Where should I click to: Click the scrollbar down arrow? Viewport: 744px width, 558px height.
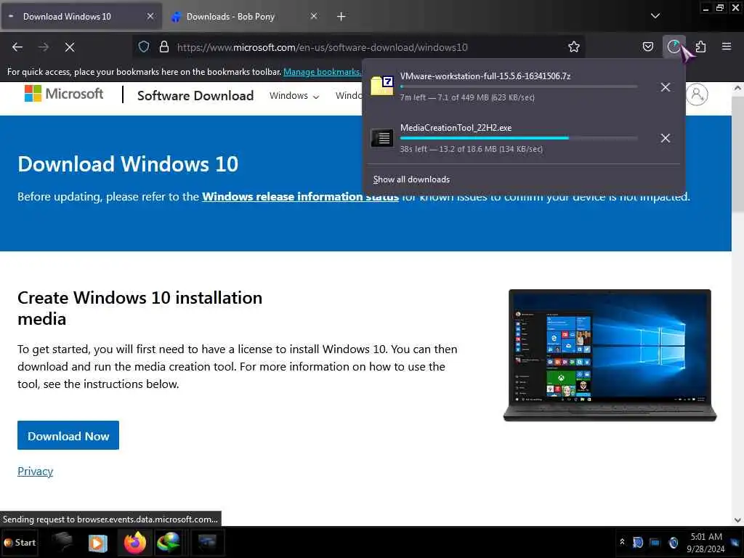click(x=737, y=519)
